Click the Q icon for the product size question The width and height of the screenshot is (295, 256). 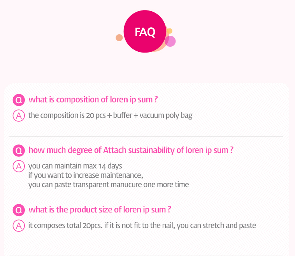click(18, 210)
